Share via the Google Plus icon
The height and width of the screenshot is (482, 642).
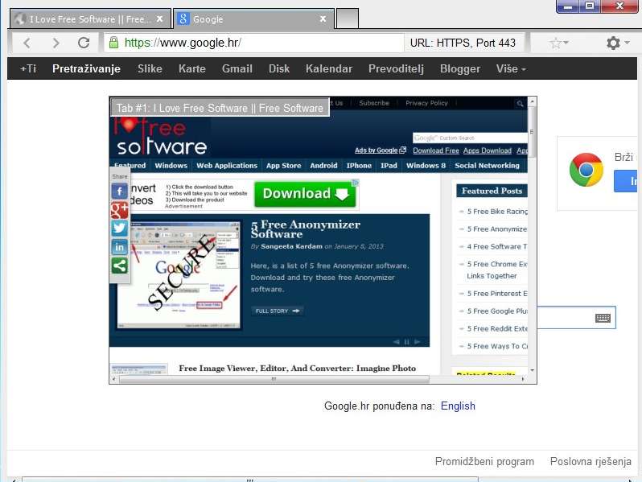coord(120,210)
